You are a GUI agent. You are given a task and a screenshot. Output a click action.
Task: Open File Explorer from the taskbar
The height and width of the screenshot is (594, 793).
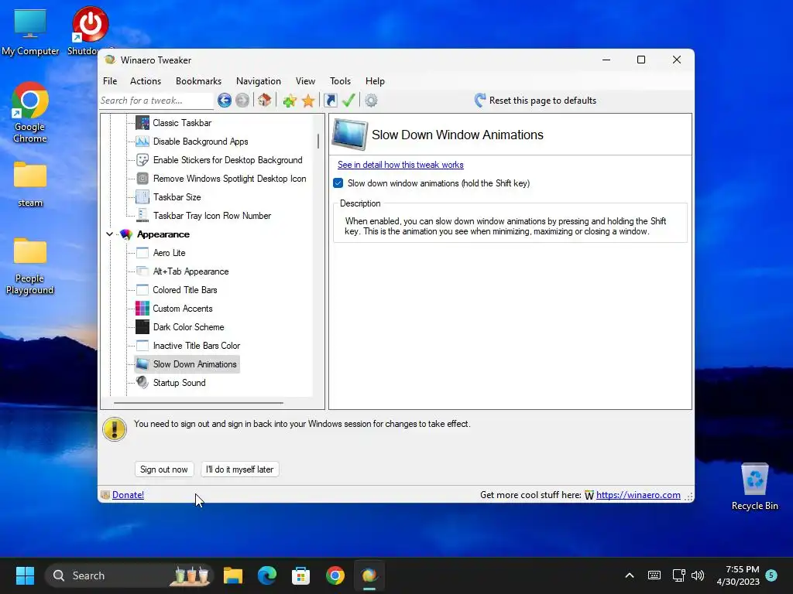[233, 575]
